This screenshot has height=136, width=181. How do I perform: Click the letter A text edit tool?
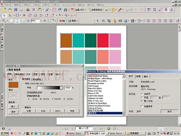(x=60, y=15)
